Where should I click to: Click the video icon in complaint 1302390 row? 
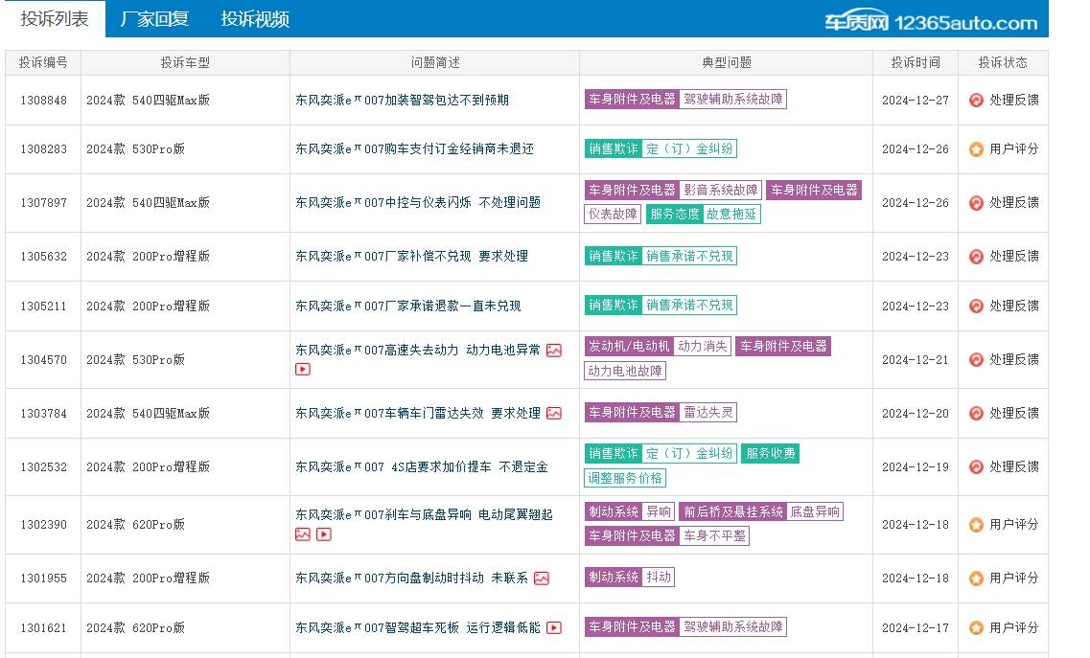point(324,534)
